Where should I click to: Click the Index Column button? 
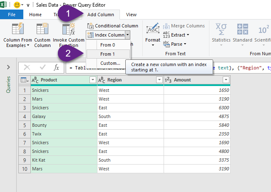(106, 35)
